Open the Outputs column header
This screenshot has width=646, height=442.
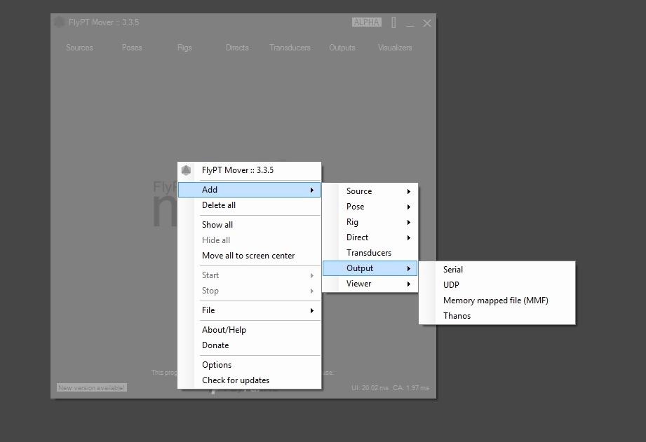coord(342,48)
